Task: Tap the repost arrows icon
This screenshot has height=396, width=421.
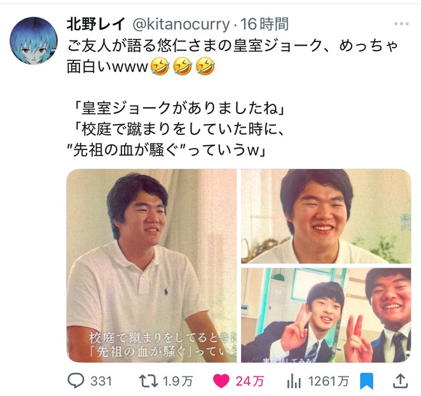Action: (148, 381)
